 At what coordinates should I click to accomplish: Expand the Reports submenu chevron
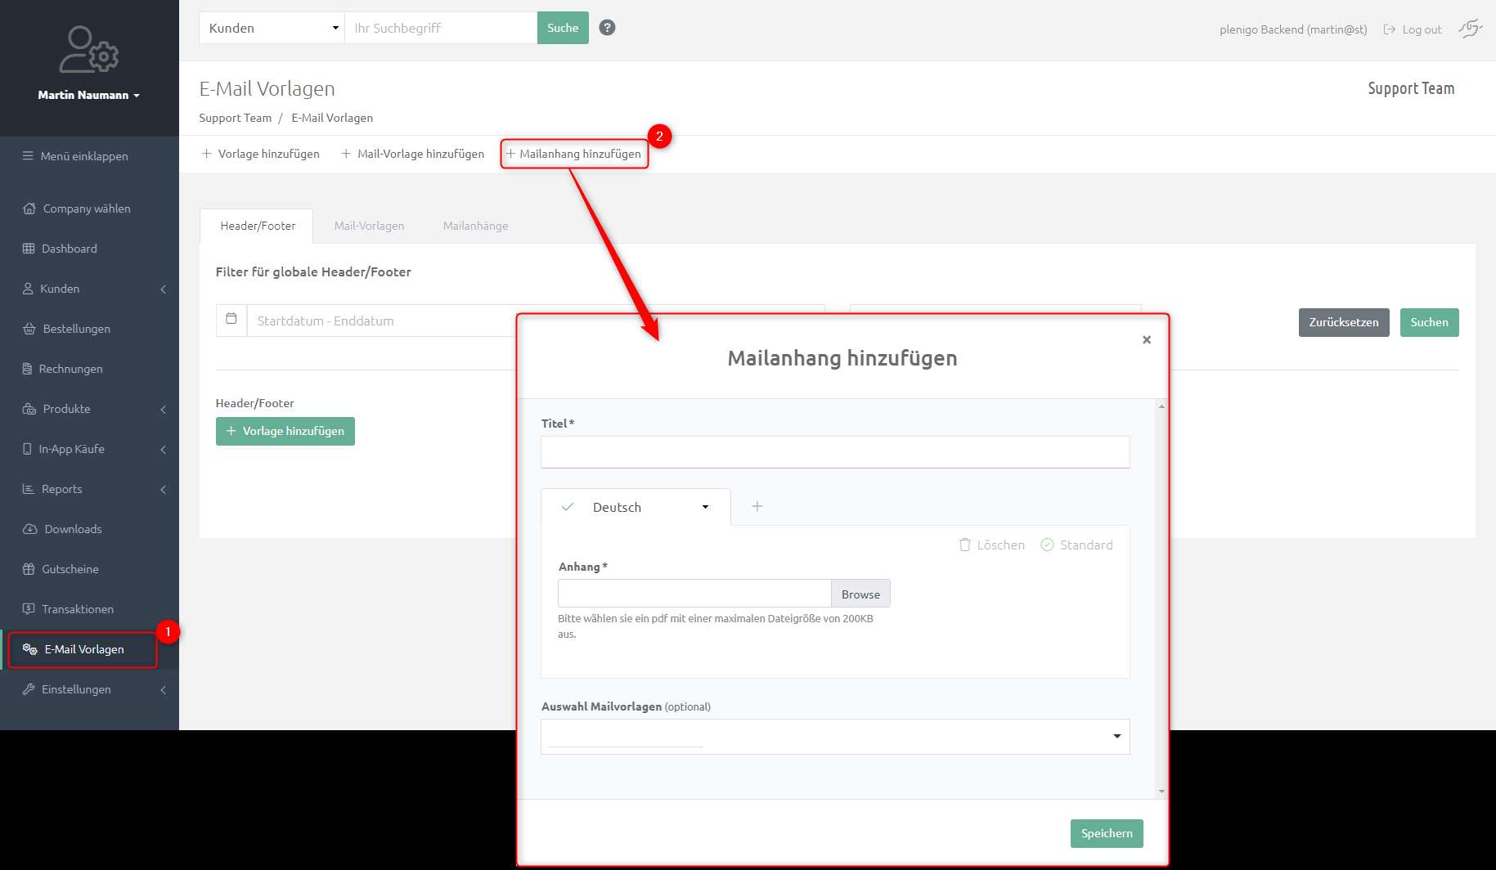pyautogui.click(x=164, y=489)
